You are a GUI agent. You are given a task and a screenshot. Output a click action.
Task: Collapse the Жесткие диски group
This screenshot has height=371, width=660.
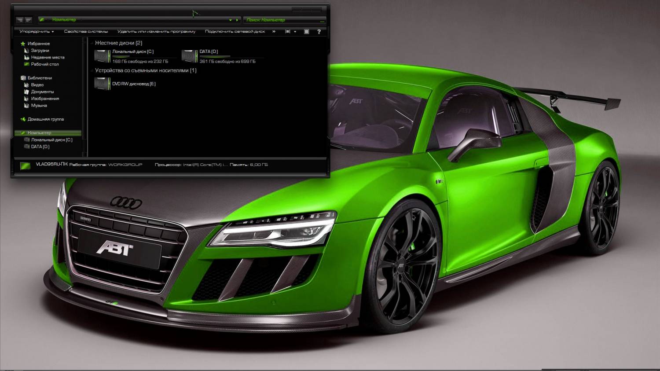tap(92, 43)
